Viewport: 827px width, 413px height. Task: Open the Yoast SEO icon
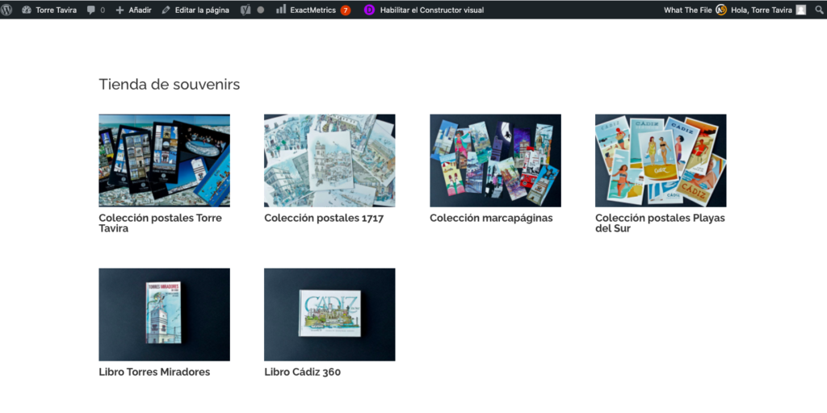click(x=246, y=10)
